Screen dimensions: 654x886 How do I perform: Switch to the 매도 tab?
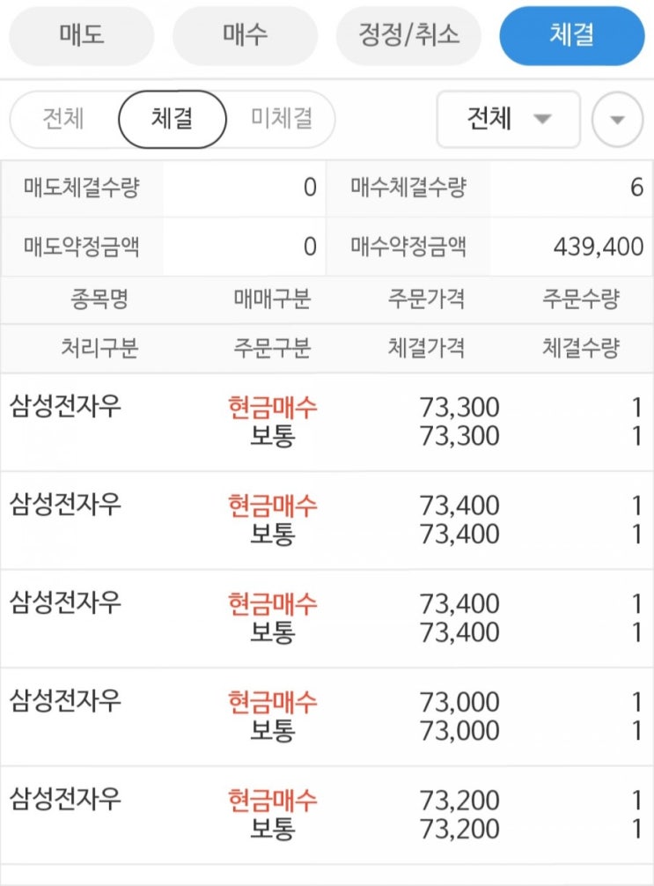click(x=81, y=36)
